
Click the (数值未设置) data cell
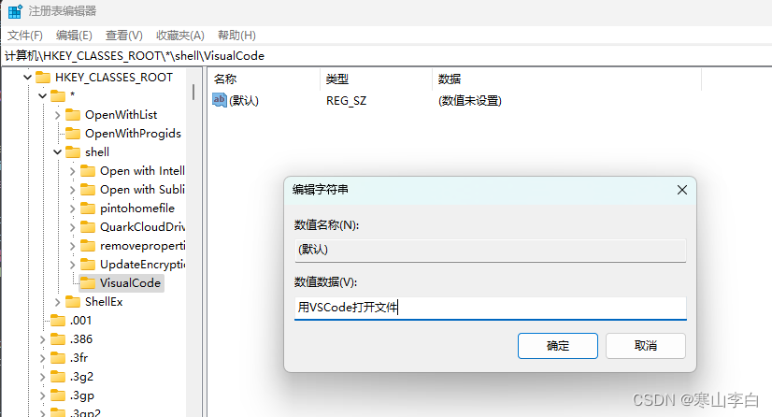click(x=470, y=100)
